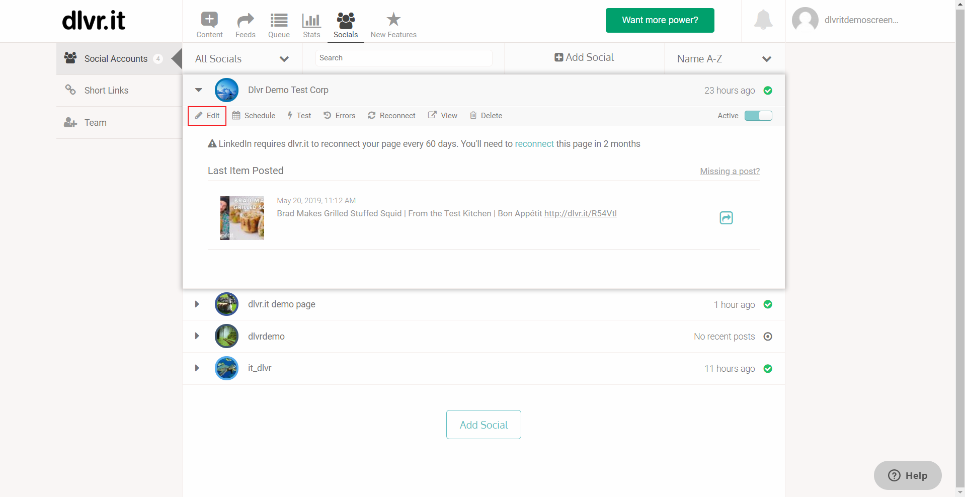Click the page vertical scrollbar
Image resolution: width=965 pixels, height=497 pixels.
[960, 248]
